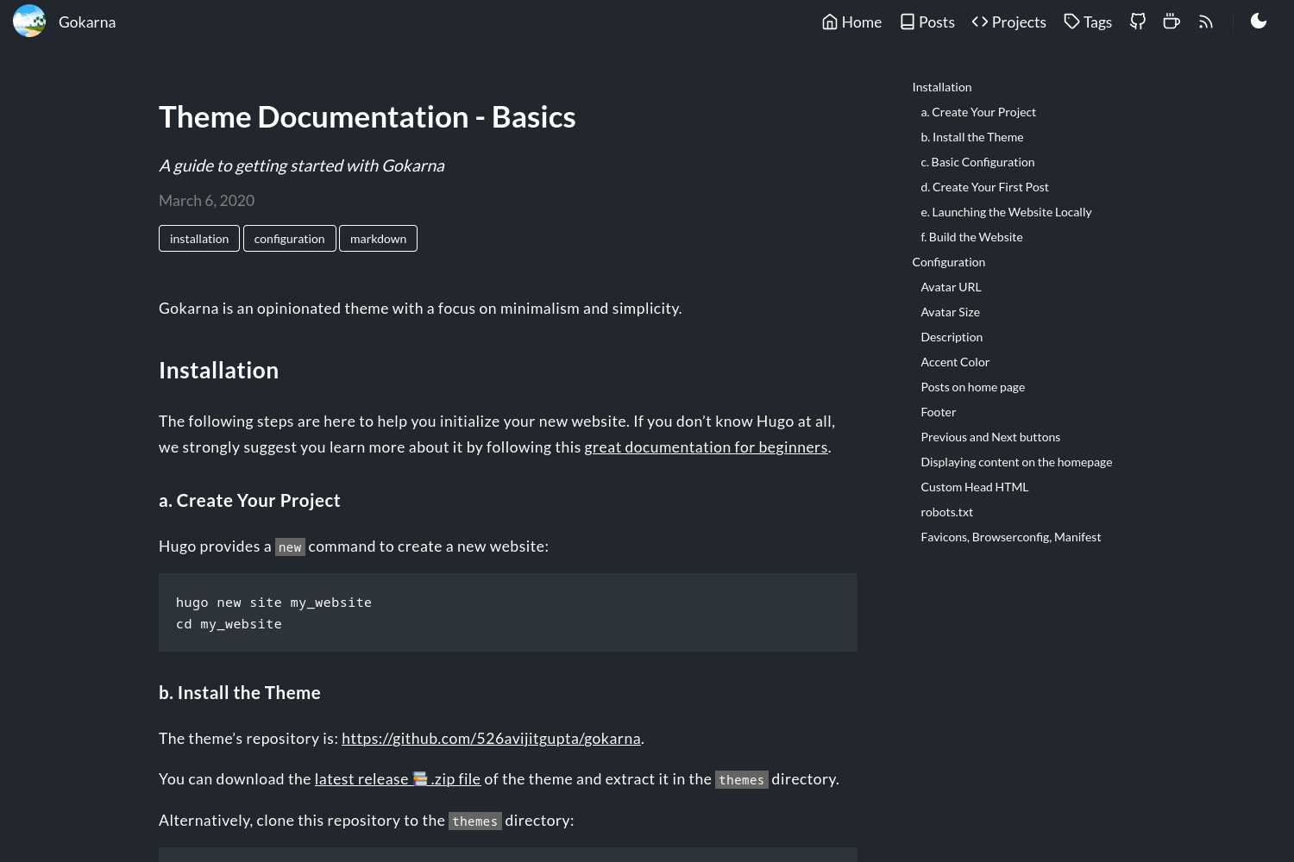Image resolution: width=1294 pixels, height=862 pixels.
Task: Jump to Previous and Next buttons section
Action: (x=990, y=437)
